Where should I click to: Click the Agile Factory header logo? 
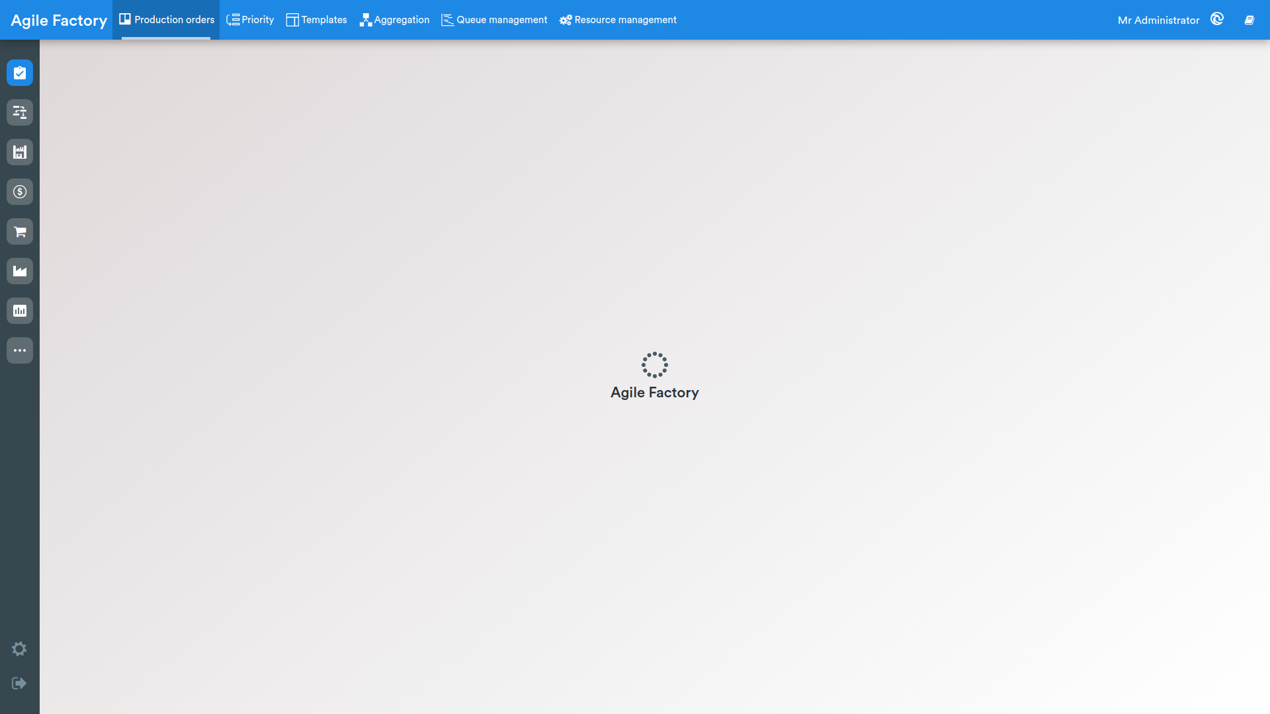click(59, 20)
